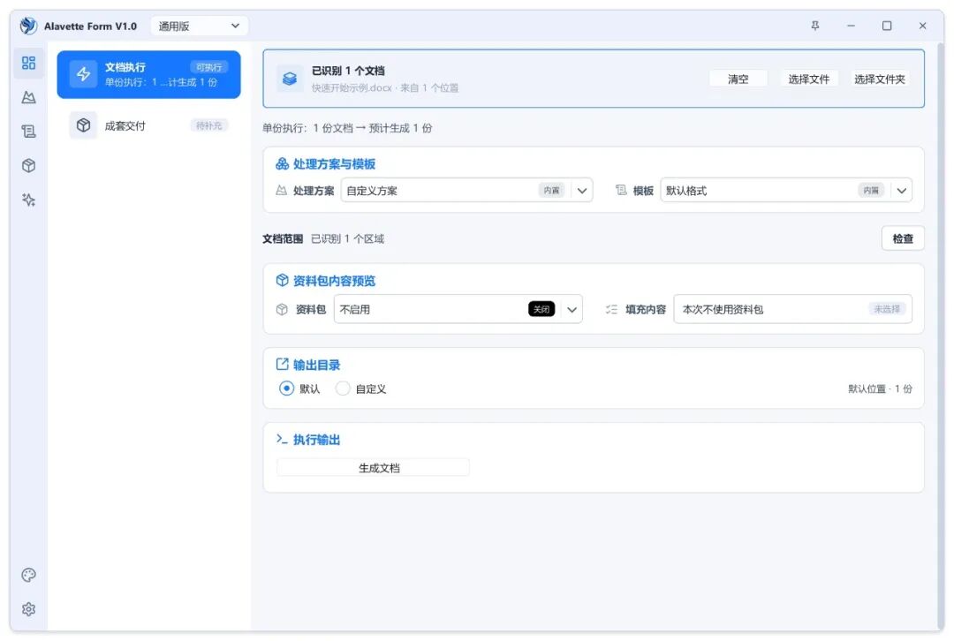Screen dimensions: 954x641
Task: Click the cube icon beside 成套交付
Action: [x=83, y=125]
